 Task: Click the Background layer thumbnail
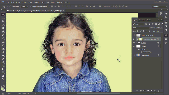[x=138, y=55]
